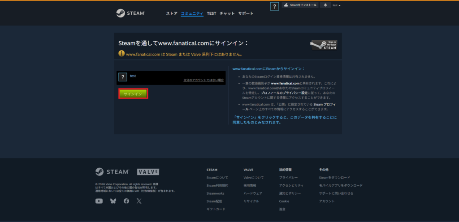
Task: Open Steamworks footer link
Action: coord(216,193)
